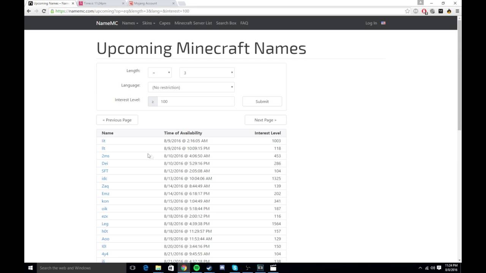Click the Interest Level input field

coord(196,101)
